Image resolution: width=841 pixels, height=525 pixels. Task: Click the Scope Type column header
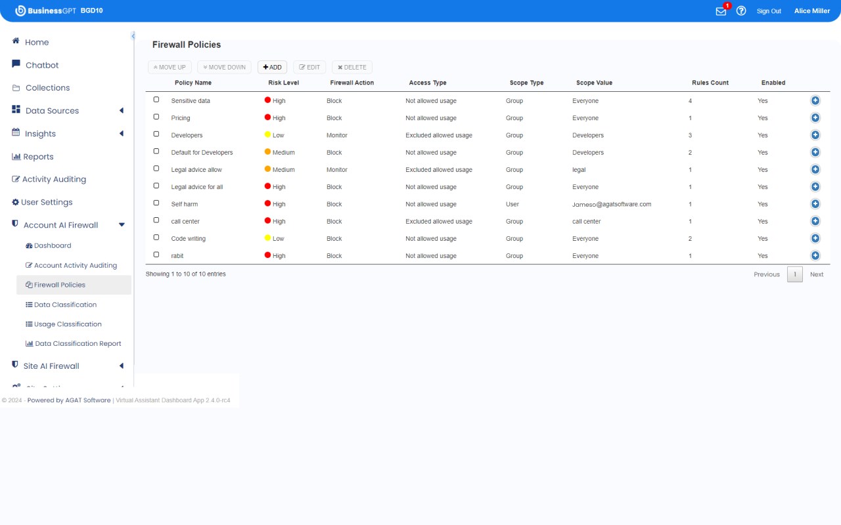point(527,83)
